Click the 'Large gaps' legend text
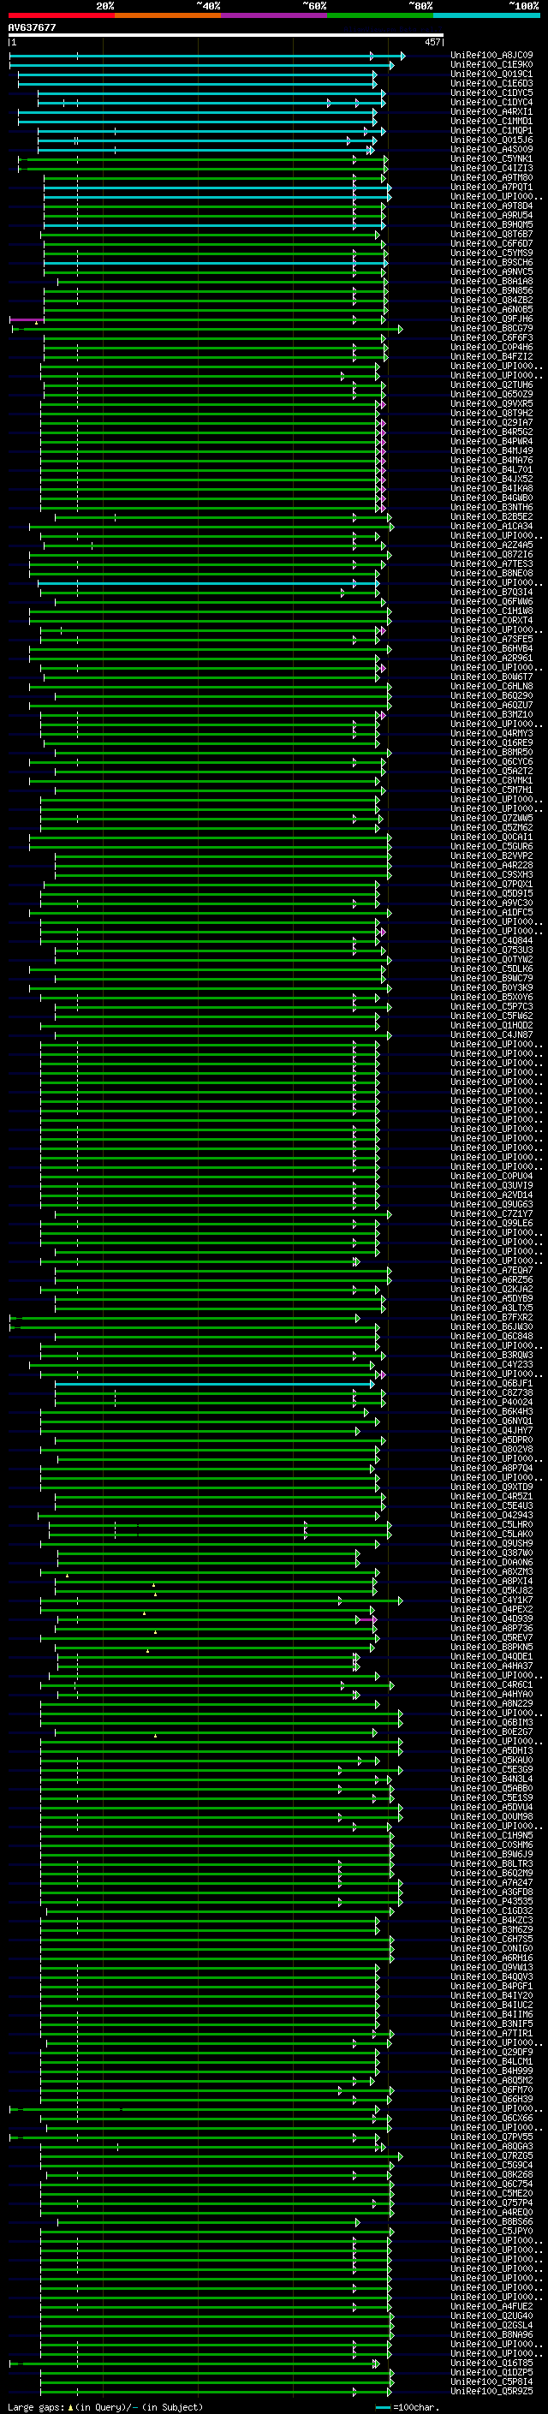The width and height of the screenshot is (548, 2414). click(x=36, y=2406)
